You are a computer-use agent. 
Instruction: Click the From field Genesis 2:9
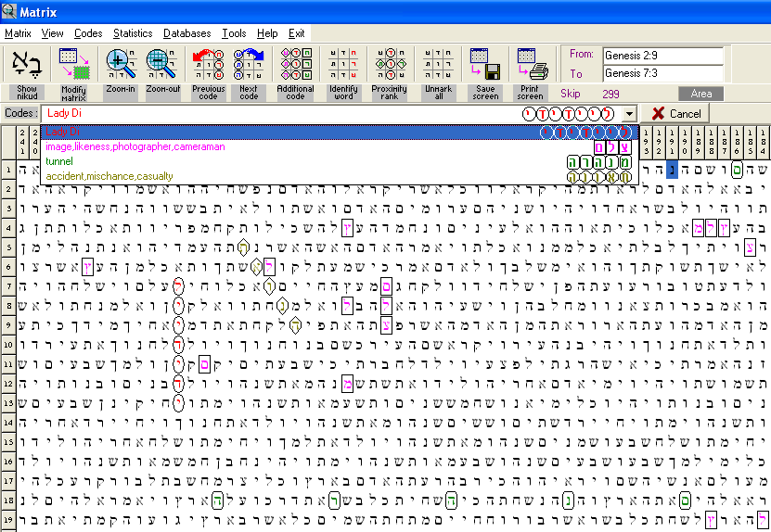point(662,56)
